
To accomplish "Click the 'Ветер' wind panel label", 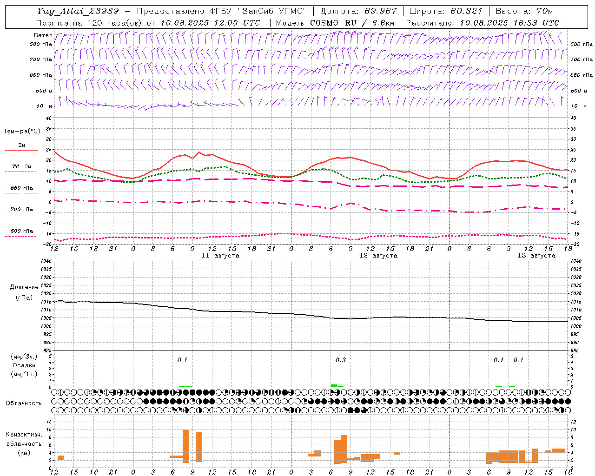I will click(x=43, y=35).
